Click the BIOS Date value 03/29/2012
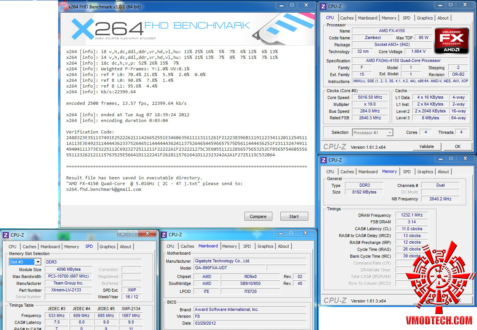Image resolution: width=477 pixels, height=330 pixels. click(249, 323)
